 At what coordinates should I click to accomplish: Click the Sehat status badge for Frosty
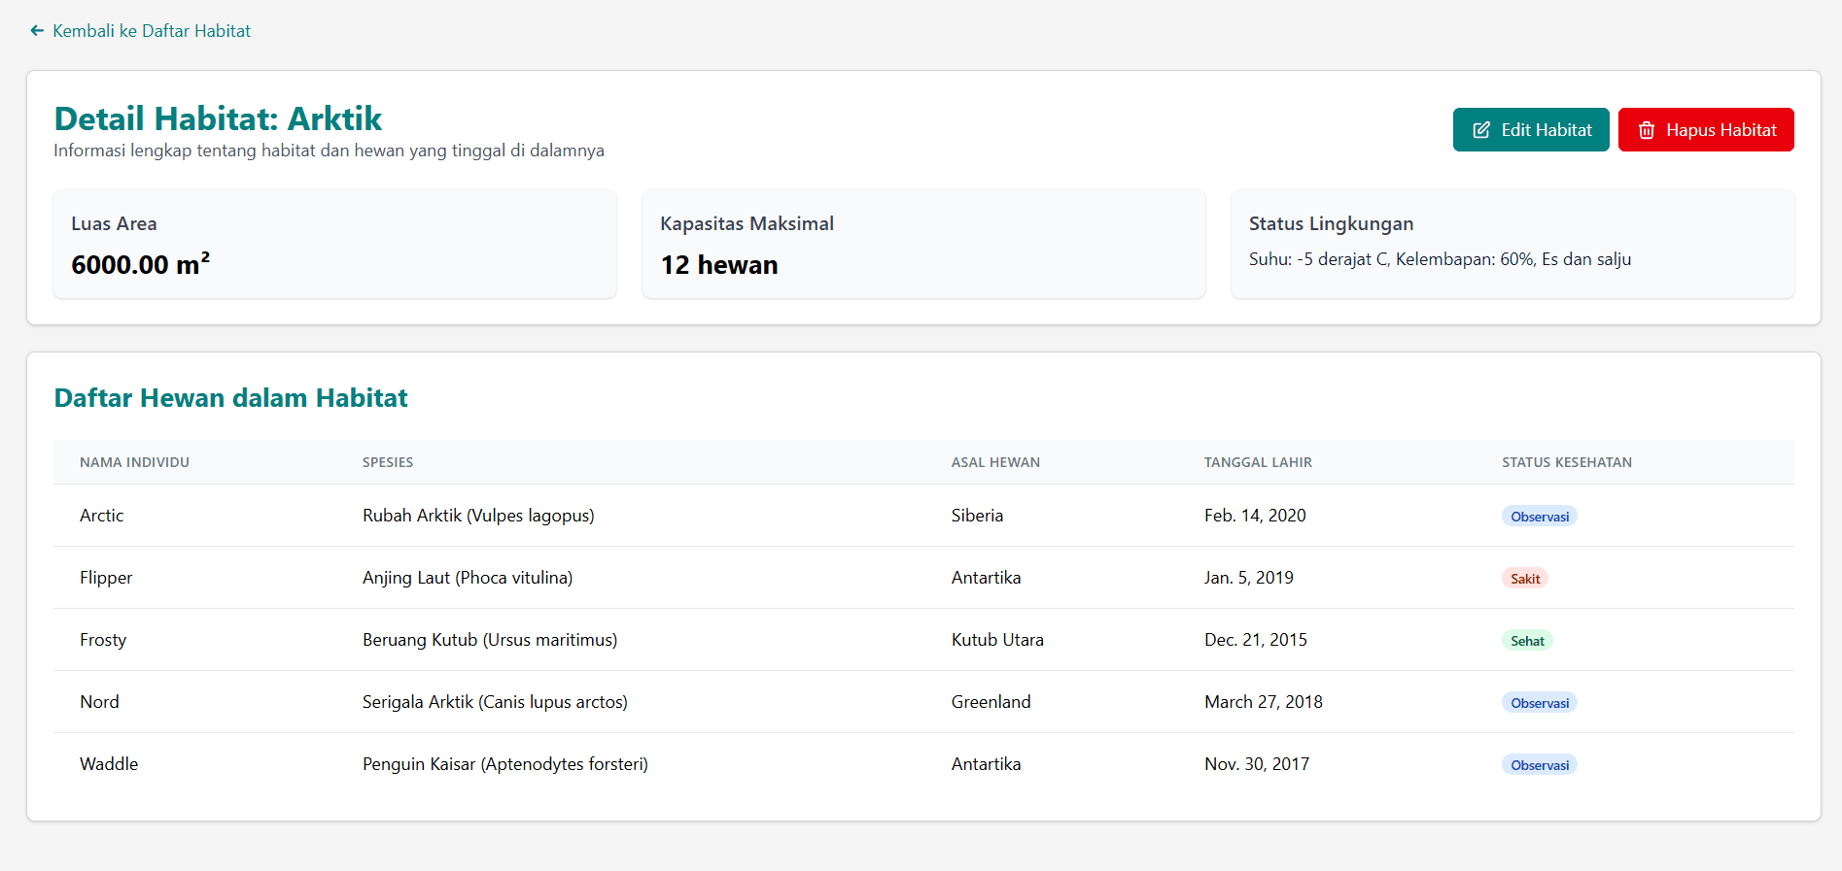coord(1526,641)
